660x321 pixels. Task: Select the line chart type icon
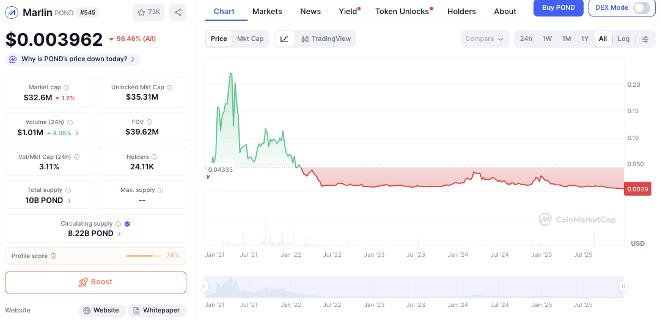pos(284,39)
